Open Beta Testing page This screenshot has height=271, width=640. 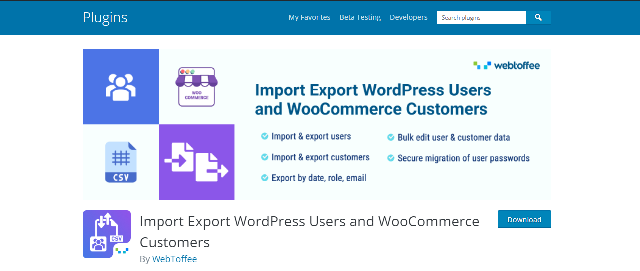pos(360,17)
